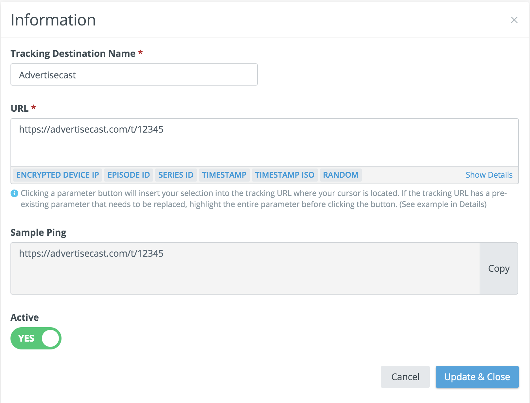Viewport: 530px width, 403px height.
Task: Expand Show Details for parameters
Action: [x=489, y=175]
